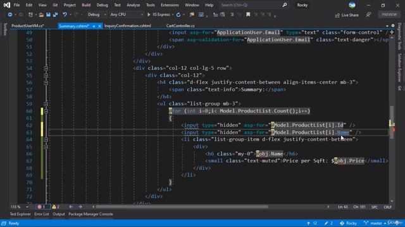405x227 pixels.
Task: Click the screenshot camera toolbar icon
Action: coord(201,15)
